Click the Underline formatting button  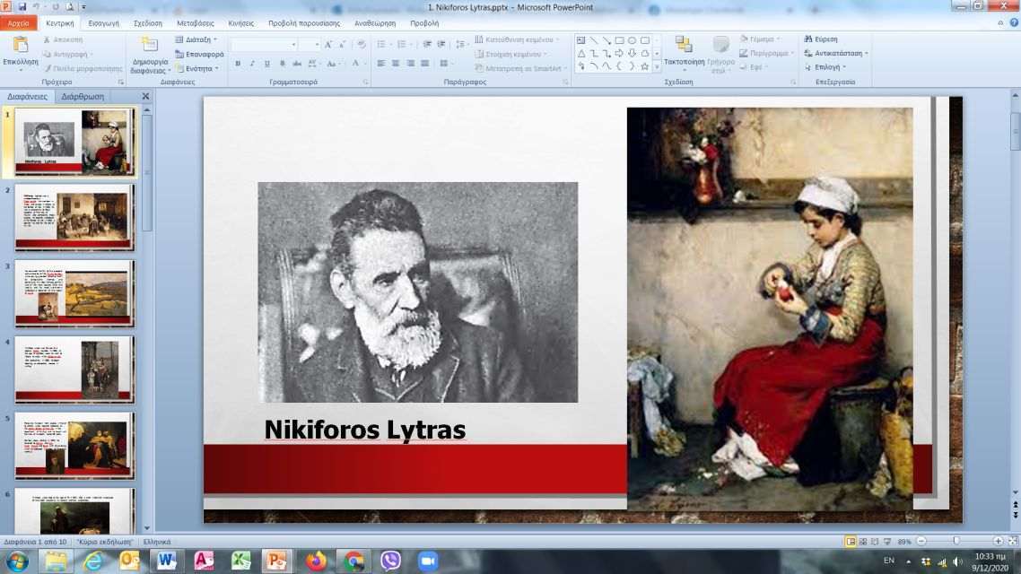coord(267,63)
